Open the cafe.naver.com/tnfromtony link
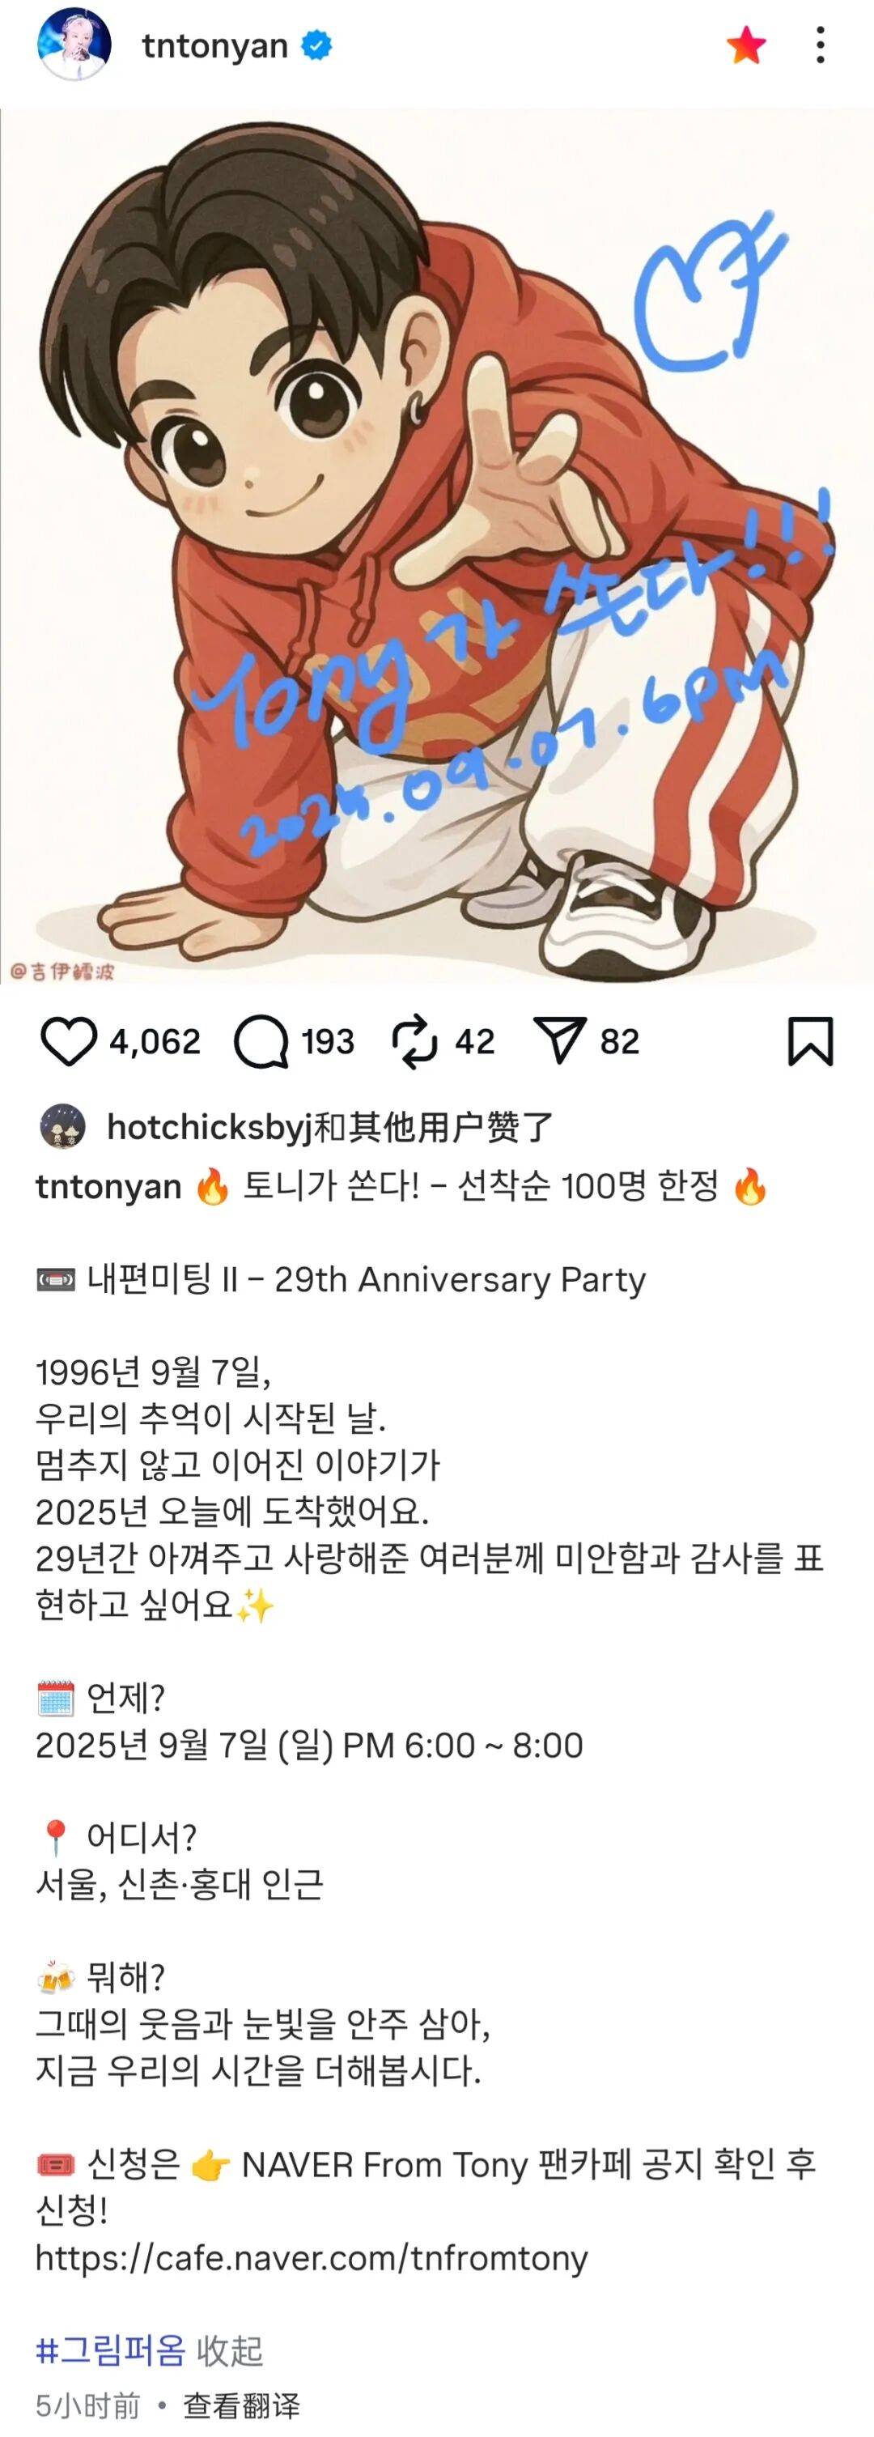Viewport: 874px width, 2437px height. tap(312, 2257)
